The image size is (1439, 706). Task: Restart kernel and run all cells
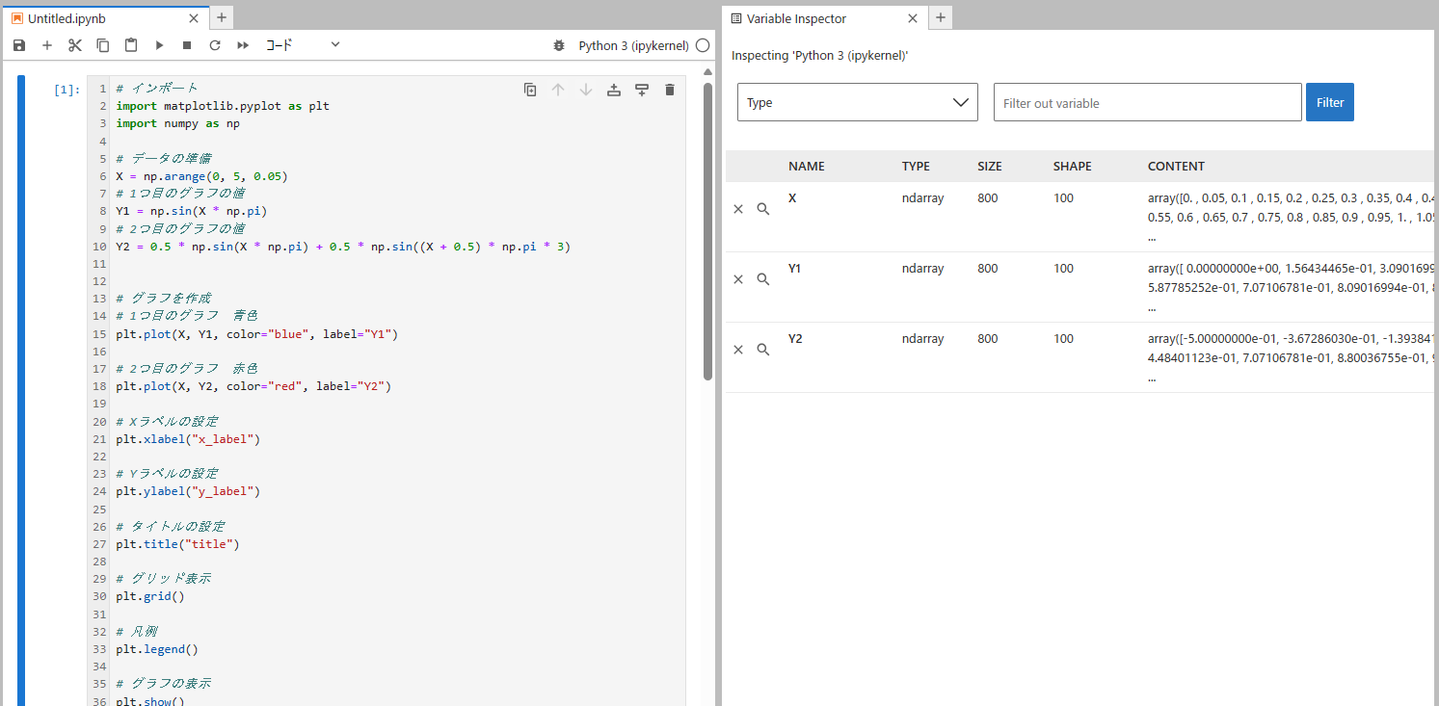[x=243, y=45]
